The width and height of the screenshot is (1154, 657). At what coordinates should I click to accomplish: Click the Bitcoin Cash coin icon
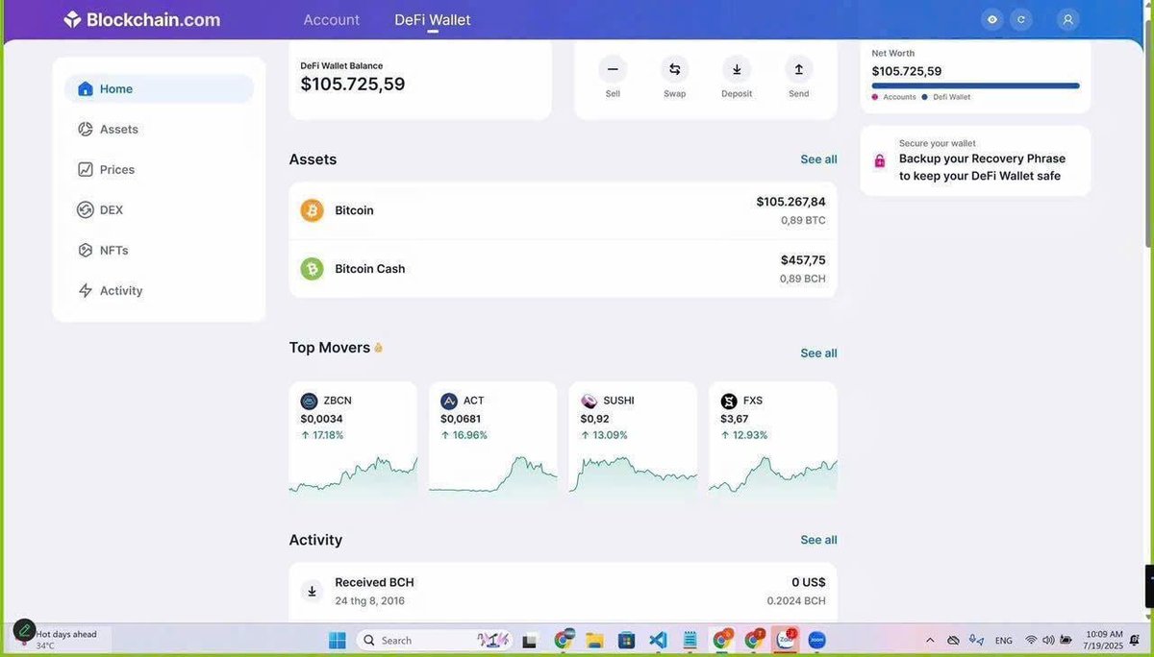[x=313, y=269]
